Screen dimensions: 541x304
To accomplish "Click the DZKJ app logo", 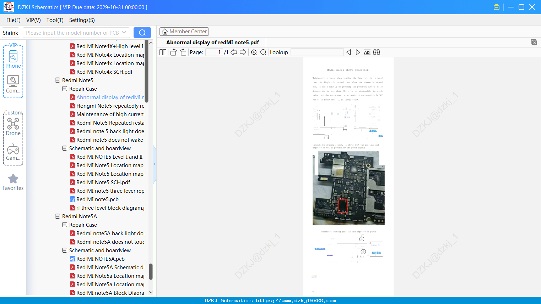I will point(9,7).
